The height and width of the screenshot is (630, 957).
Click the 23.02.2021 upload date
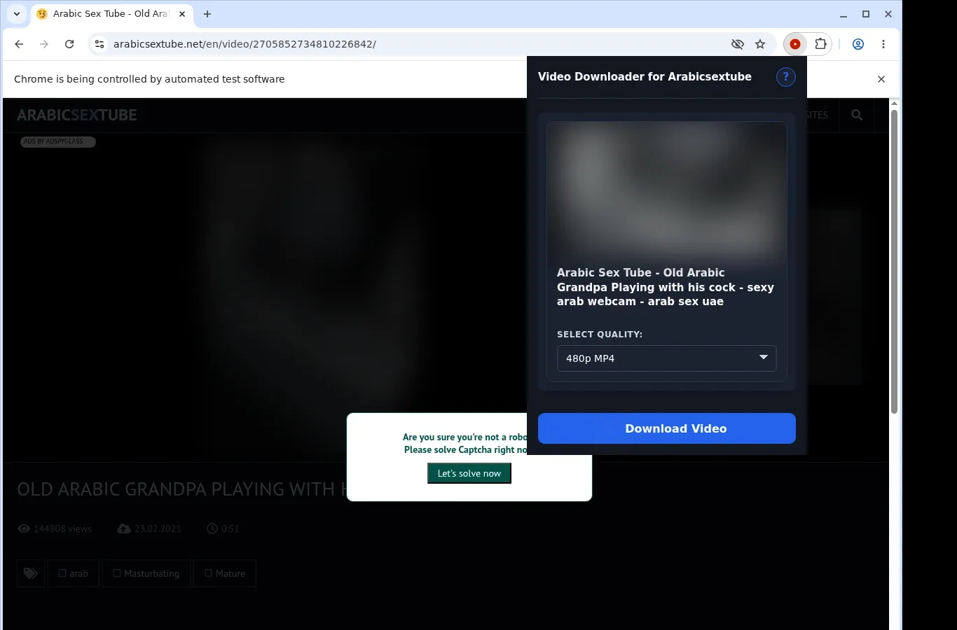click(x=158, y=528)
